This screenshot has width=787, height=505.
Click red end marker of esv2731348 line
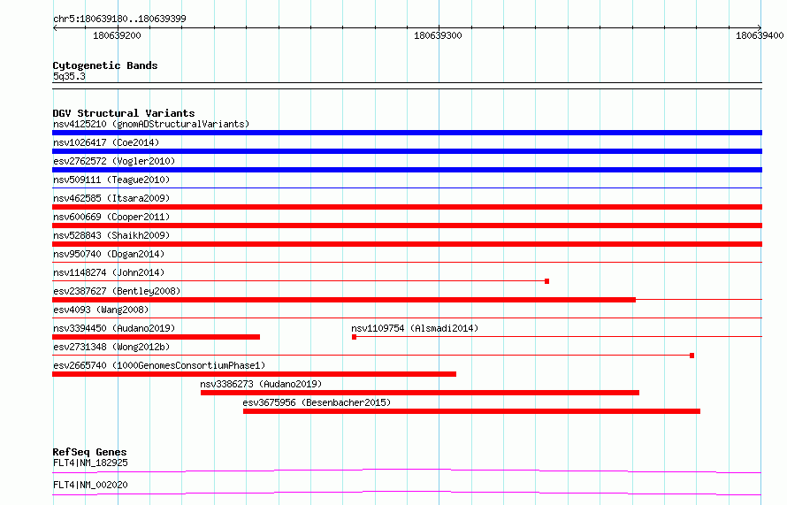click(692, 356)
